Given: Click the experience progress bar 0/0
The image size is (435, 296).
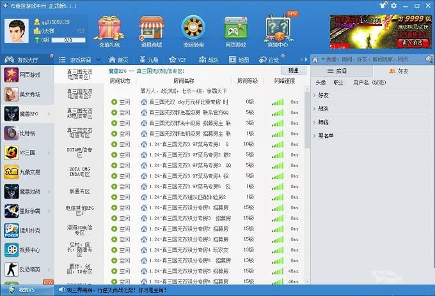Looking at the screenshot, I should tap(68, 40).
